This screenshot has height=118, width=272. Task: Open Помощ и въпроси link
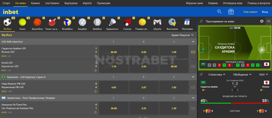259,3
